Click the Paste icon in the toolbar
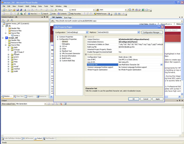 [32, 10]
